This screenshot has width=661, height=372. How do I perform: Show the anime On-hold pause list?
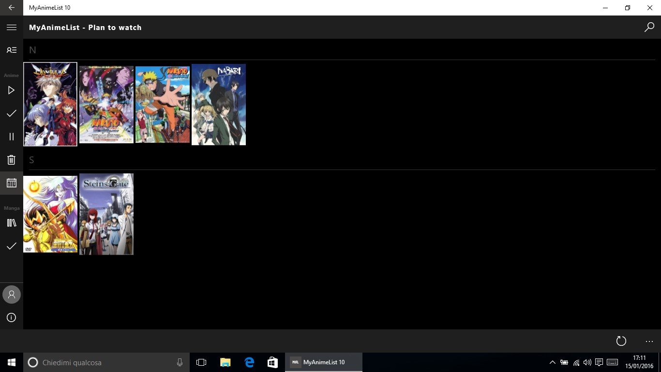(12, 137)
